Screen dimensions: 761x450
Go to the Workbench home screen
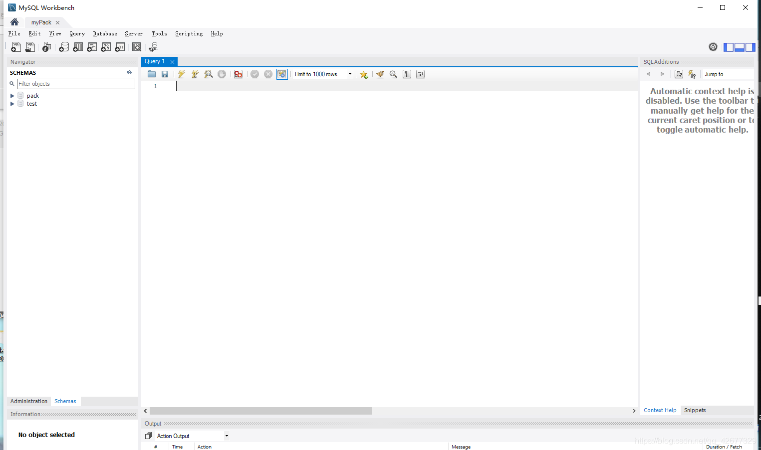14,22
